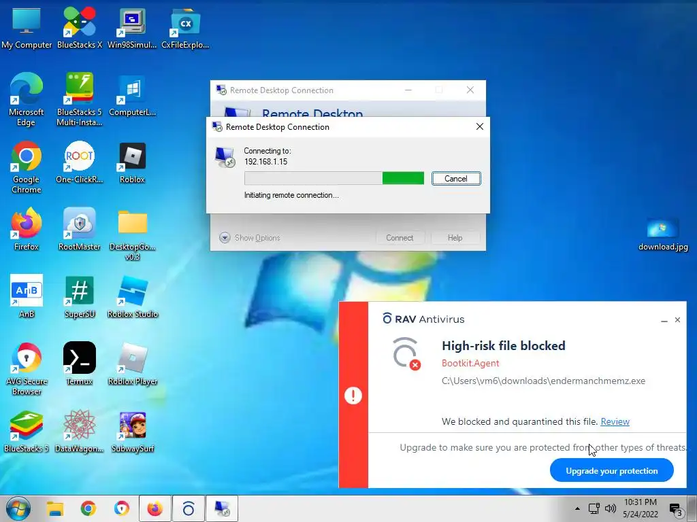This screenshot has width=697, height=522.
Task: Click the Google Chrome desktop icon
Action: point(27,167)
